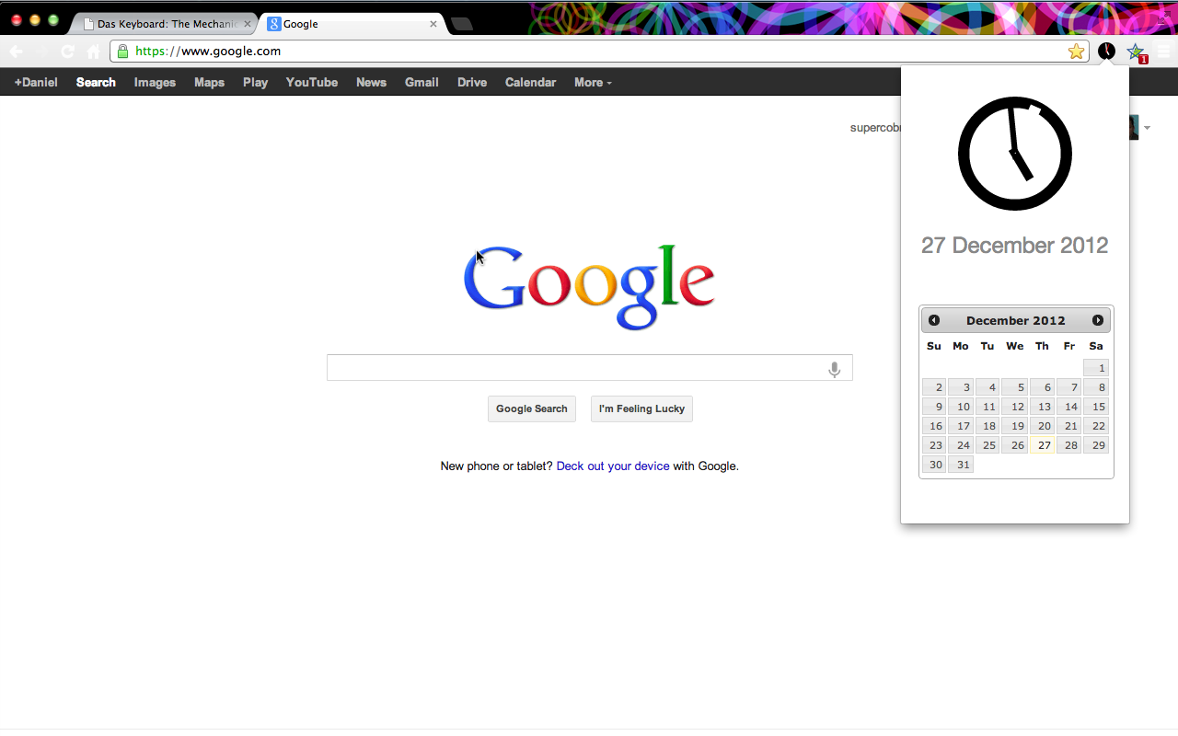Open Play in the Google bar
This screenshot has height=736, width=1178.
(255, 82)
